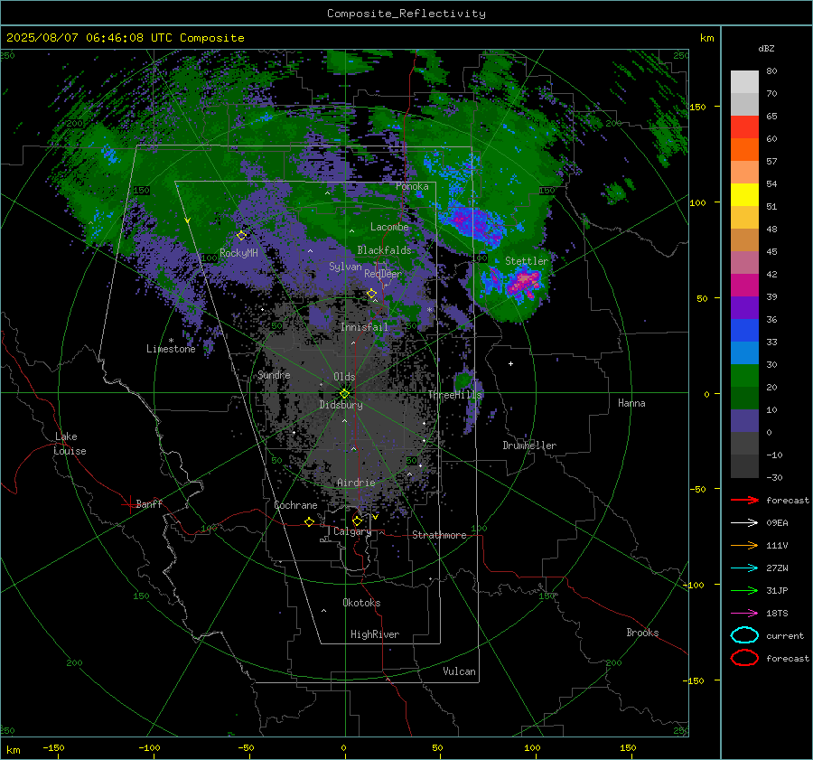Image resolution: width=813 pixels, height=760 pixels.
Task: Click the Limestone label
Action: coord(171,349)
